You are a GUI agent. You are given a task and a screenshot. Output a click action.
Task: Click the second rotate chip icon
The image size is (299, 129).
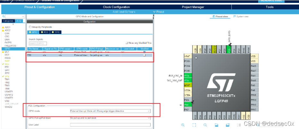pyautogui.click(x=227, y=125)
